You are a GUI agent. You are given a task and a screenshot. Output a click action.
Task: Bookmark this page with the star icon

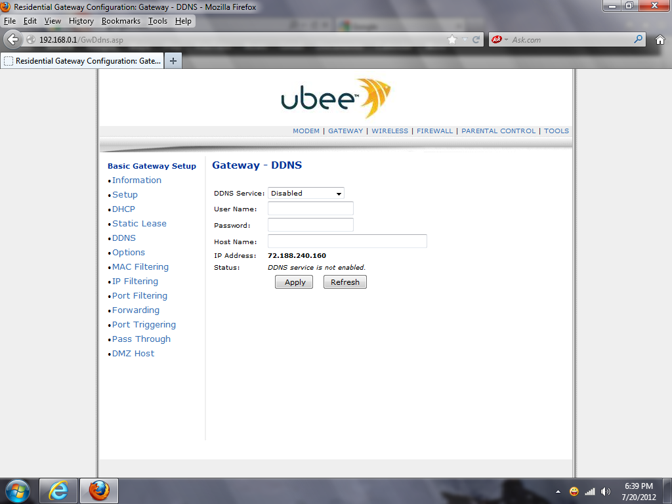(451, 39)
